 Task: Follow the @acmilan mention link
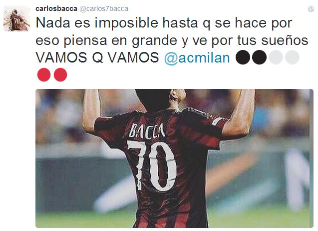[x=197, y=57]
